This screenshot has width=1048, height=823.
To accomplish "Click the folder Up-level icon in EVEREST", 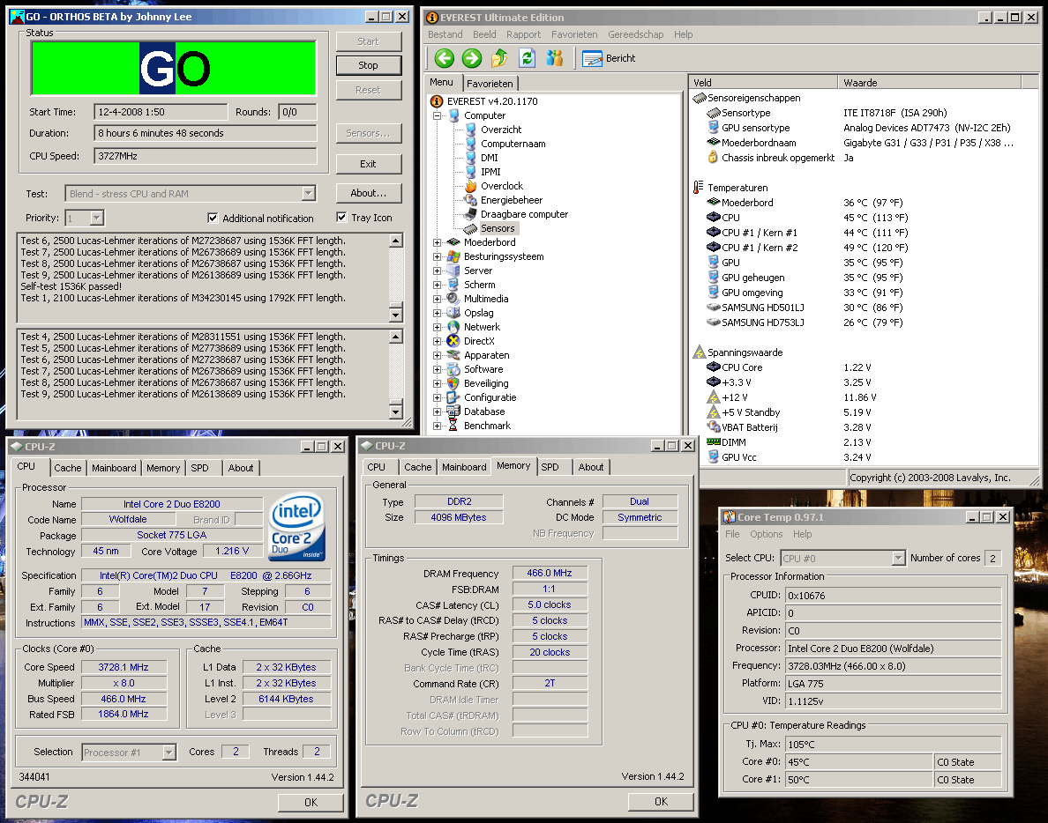I will (x=499, y=58).
